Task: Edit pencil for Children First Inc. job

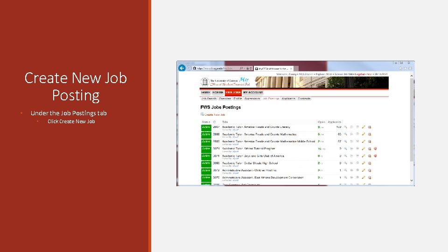Action: click(x=364, y=170)
